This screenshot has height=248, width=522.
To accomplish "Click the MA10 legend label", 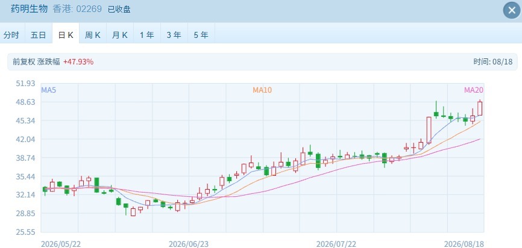I will (262, 90).
